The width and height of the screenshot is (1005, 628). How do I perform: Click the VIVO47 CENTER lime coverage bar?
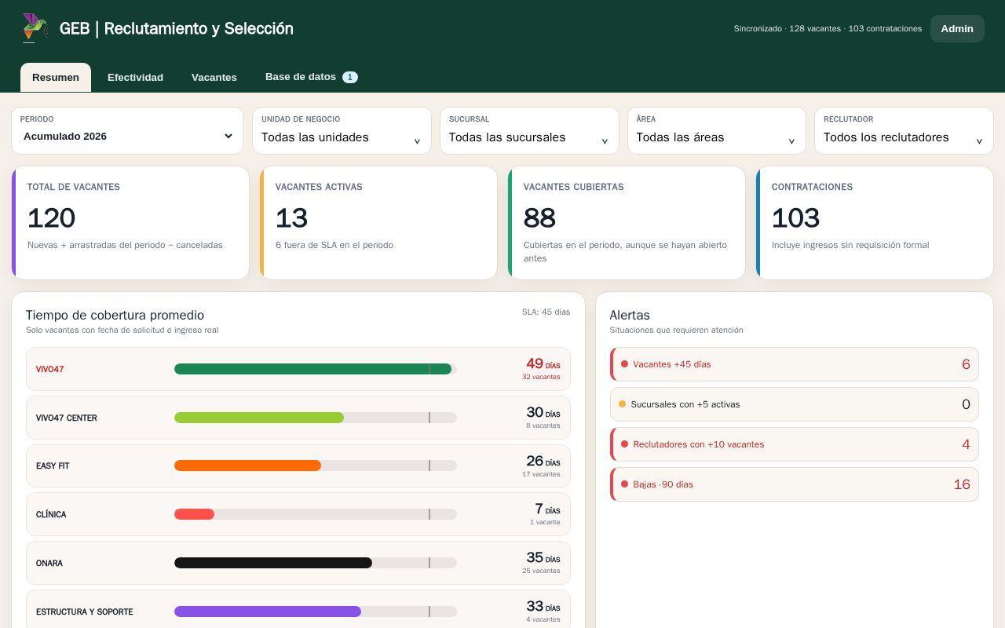[259, 418]
